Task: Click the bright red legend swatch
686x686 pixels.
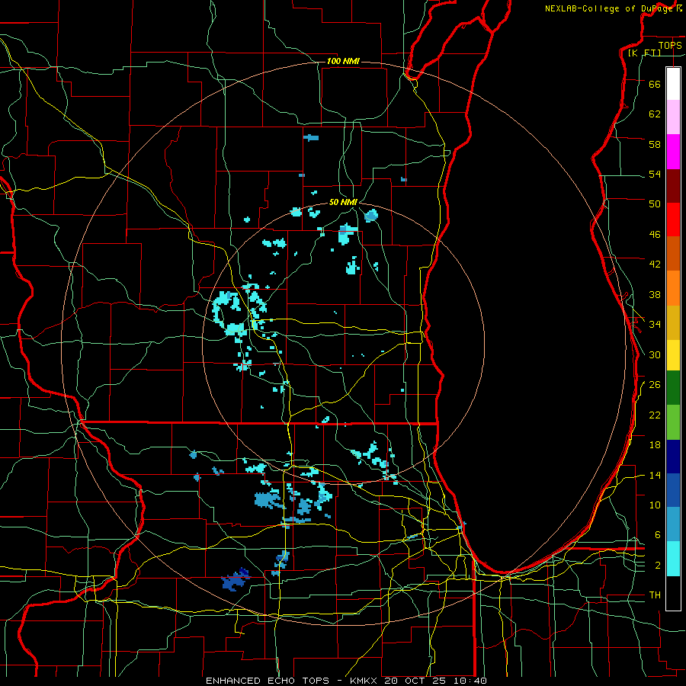Action: [x=673, y=220]
